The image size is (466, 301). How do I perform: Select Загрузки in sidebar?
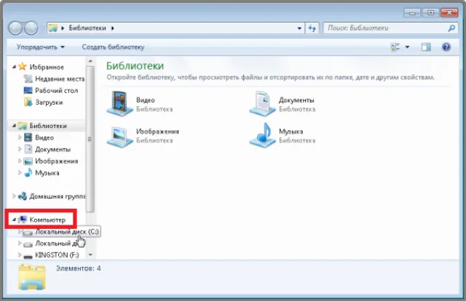[49, 103]
